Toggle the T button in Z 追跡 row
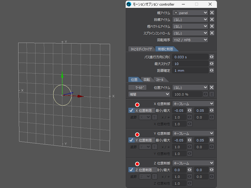Image resolution: width=251 pixels, height=188 pixels. (154, 177)
